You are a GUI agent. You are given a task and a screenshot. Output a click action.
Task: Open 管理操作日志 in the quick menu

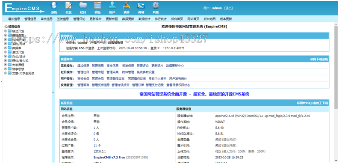coord(137,79)
